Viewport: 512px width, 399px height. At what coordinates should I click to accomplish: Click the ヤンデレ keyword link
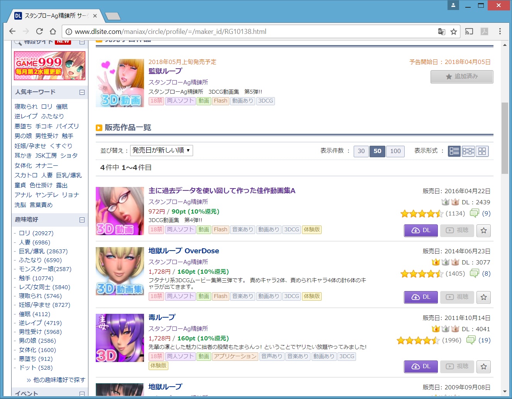coord(47,195)
